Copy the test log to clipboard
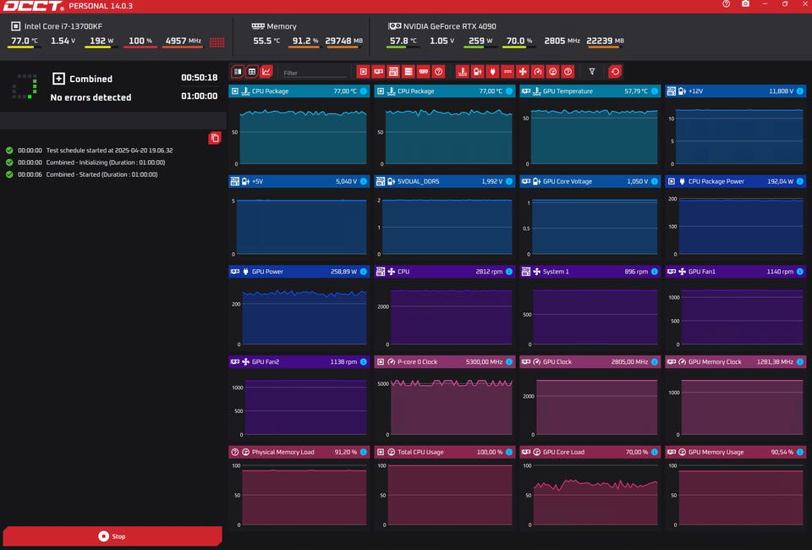This screenshot has height=550, width=812. click(x=215, y=137)
